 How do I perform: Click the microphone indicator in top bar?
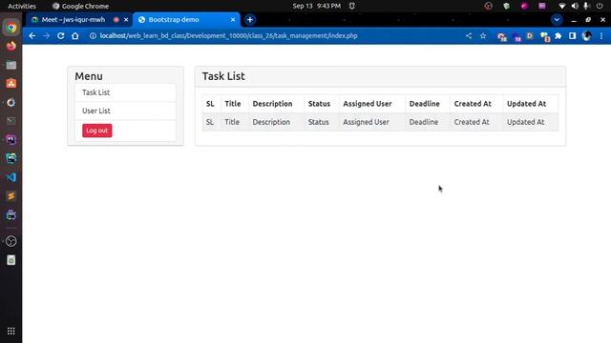585,6
